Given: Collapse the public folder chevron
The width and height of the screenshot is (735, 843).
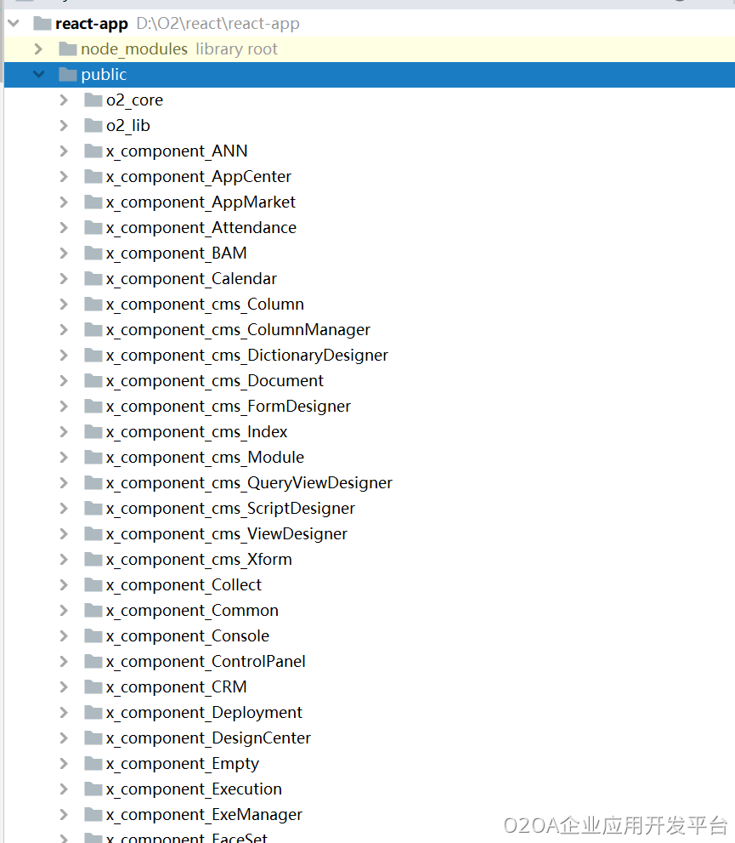Looking at the screenshot, I should click(38, 75).
